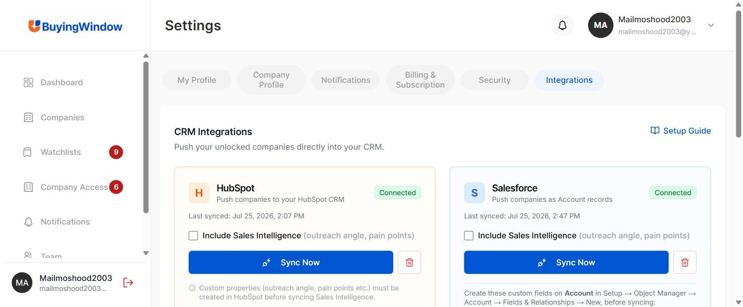The width and height of the screenshot is (743, 307).
Task: Click the BuyingWindow logo
Action: tap(75, 27)
